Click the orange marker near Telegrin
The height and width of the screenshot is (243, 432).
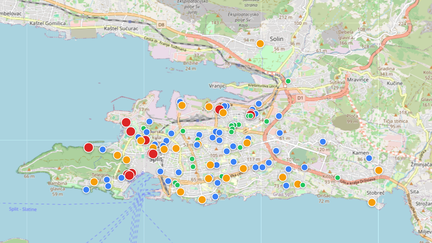pos(94,182)
